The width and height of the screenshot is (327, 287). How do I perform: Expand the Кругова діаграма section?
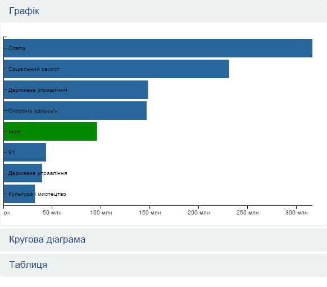tap(163, 240)
